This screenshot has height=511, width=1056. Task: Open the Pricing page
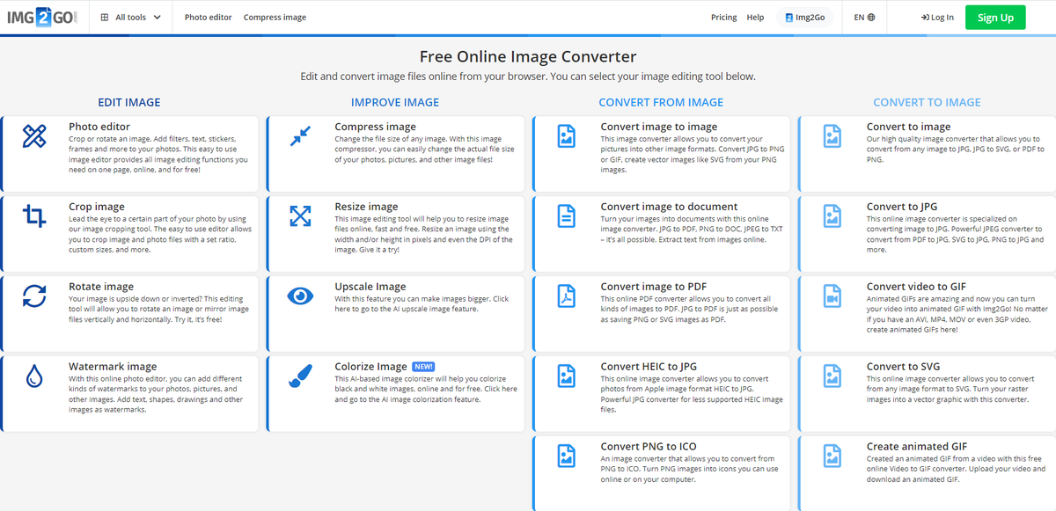point(723,17)
